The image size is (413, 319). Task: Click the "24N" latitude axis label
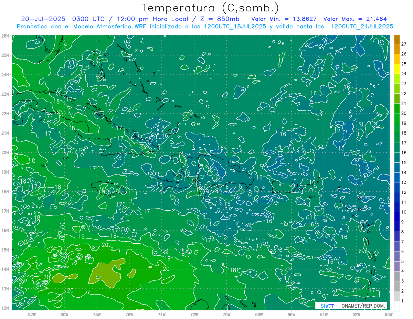coord(5,74)
